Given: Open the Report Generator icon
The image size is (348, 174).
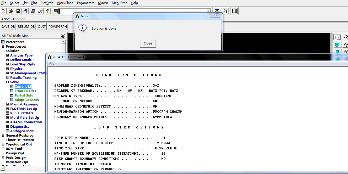Looking at the screenshot, I should [40, 11].
